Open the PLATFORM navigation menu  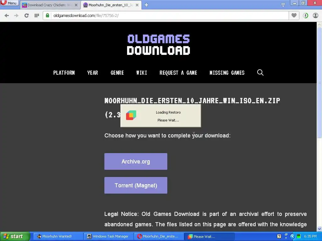[64, 73]
